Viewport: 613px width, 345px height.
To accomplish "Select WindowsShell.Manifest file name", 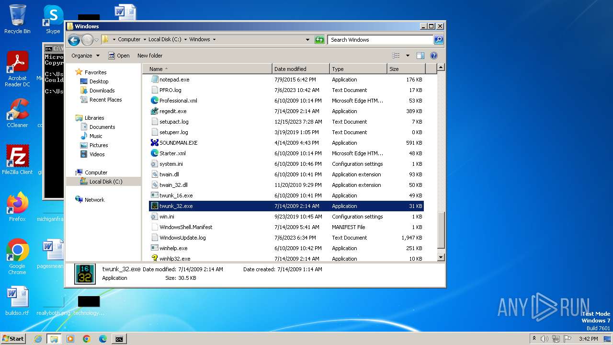I will pos(186,227).
